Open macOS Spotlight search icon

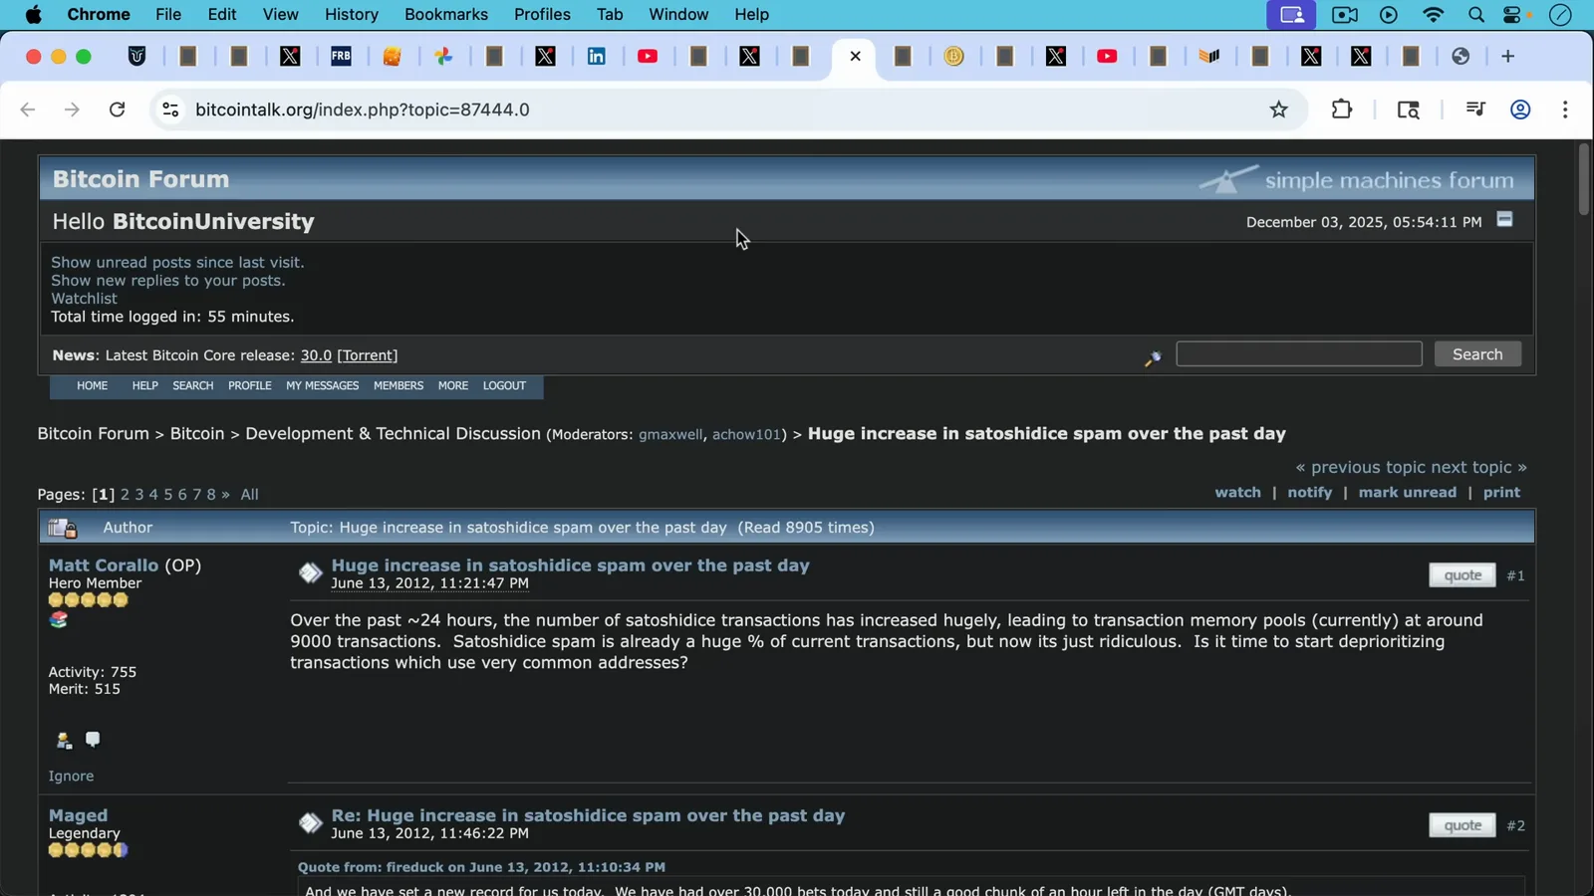coord(1475,15)
